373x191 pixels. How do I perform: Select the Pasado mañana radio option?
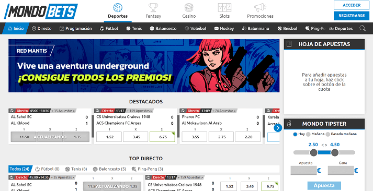point(328,134)
